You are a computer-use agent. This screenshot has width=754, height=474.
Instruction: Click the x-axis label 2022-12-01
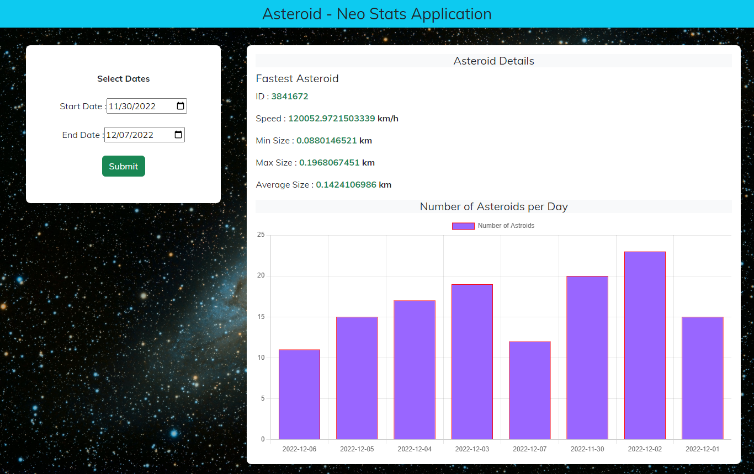click(702, 449)
